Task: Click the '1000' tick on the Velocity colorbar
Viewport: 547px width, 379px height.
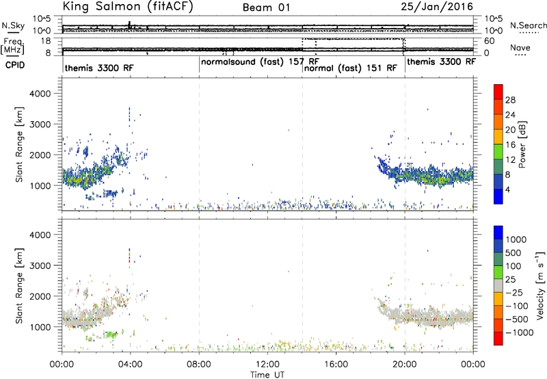Action: (x=516, y=239)
